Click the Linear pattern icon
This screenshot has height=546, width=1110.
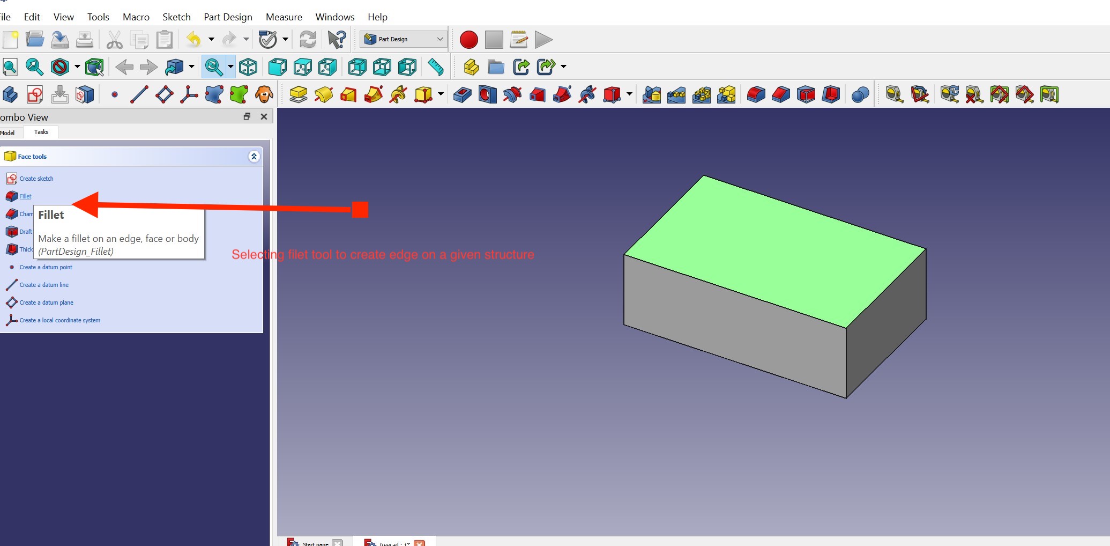pyautogui.click(x=676, y=95)
